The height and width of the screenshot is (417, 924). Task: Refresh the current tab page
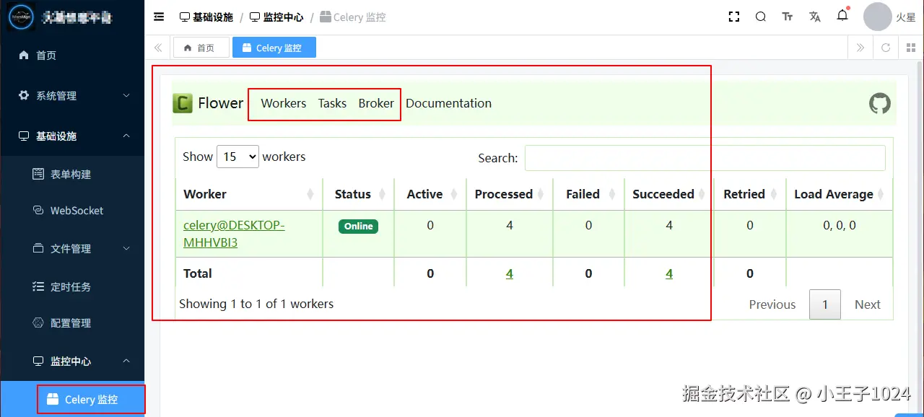(886, 48)
